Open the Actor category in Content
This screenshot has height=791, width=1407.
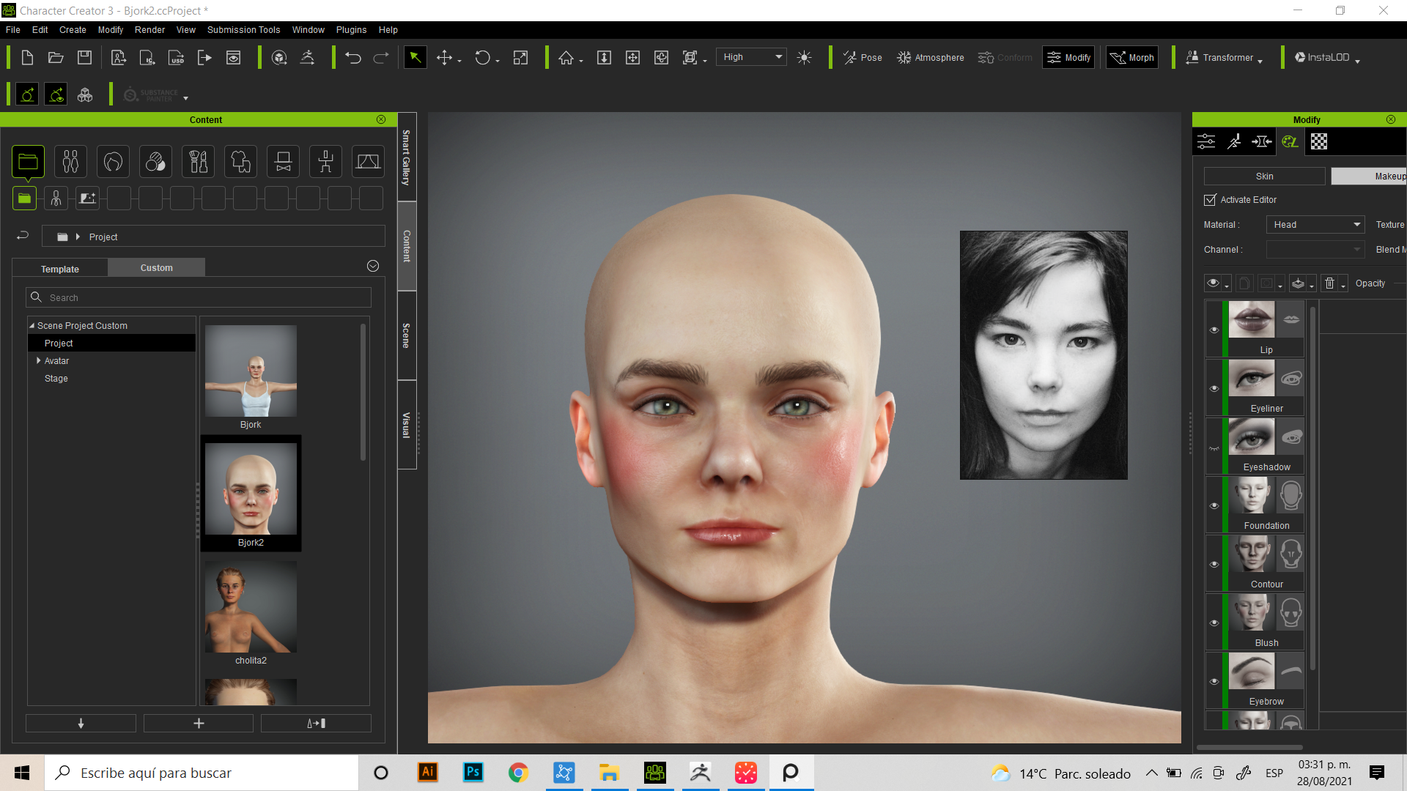[70, 162]
